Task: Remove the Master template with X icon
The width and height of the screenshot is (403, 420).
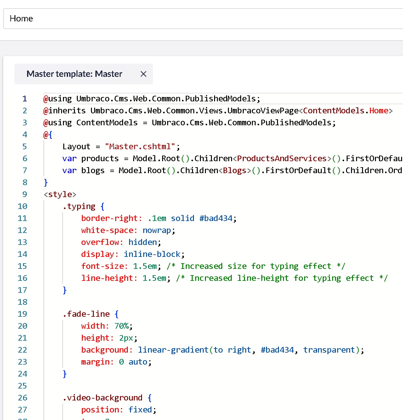Action: (143, 74)
